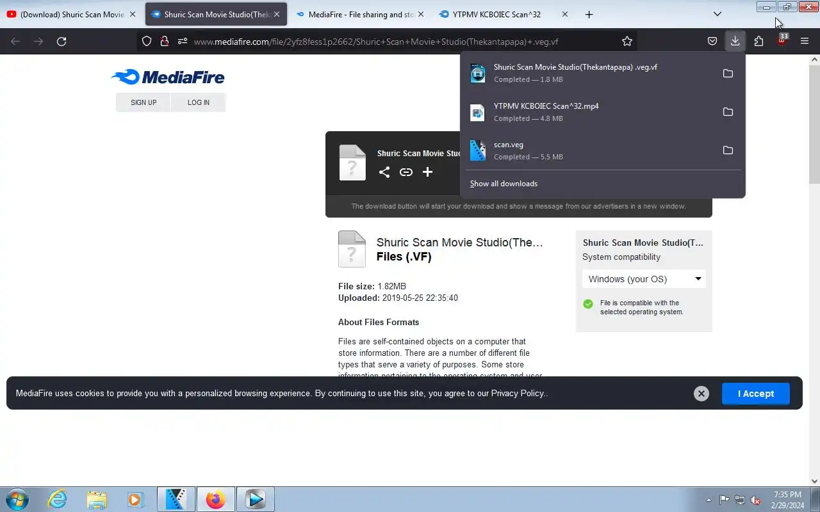This screenshot has width=820, height=512.
Task: Close the (Download) Shuric Scan Movie tab
Action: 133,14
